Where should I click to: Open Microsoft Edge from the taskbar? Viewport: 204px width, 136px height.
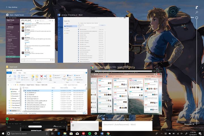coord(59,133)
